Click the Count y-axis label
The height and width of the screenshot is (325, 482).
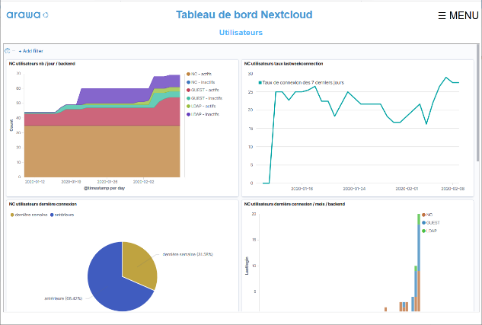[x=11, y=126]
